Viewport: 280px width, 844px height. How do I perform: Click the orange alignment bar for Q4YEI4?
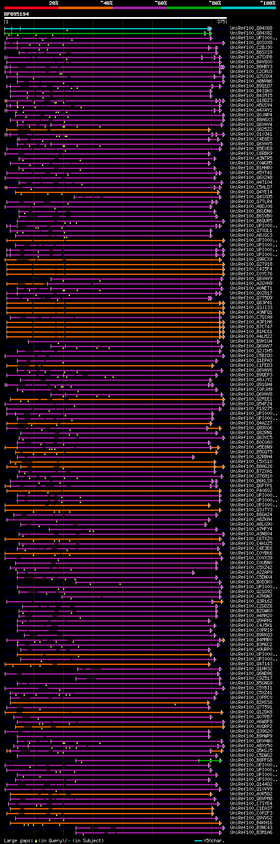click(x=117, y=192)
